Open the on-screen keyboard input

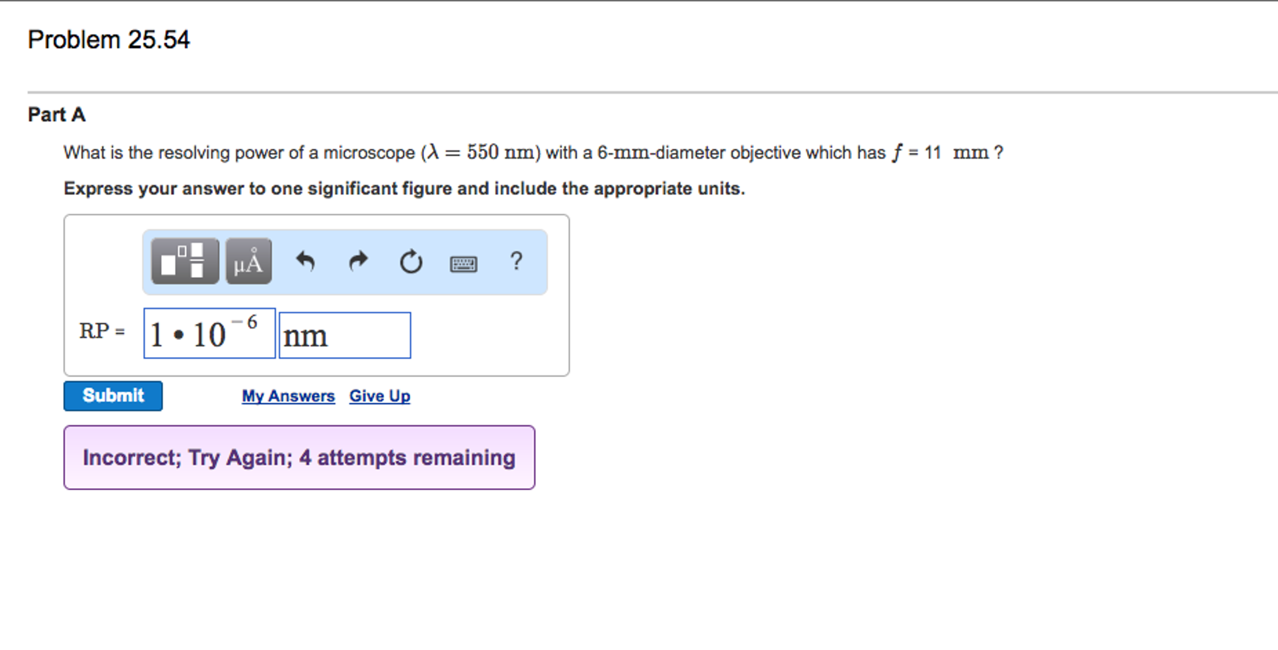pyautogui.click(x=464, y=263)
